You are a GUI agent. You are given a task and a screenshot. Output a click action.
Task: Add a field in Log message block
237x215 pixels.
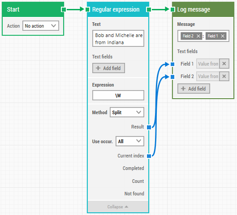[194, 89]
